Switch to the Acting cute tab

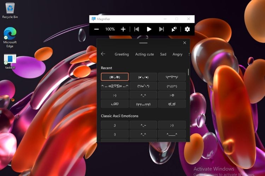click(145, 54)
